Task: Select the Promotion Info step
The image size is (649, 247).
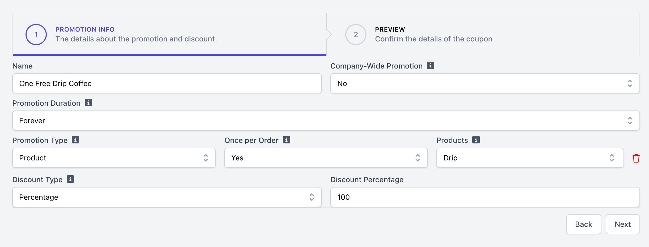Action: point(136,35)
